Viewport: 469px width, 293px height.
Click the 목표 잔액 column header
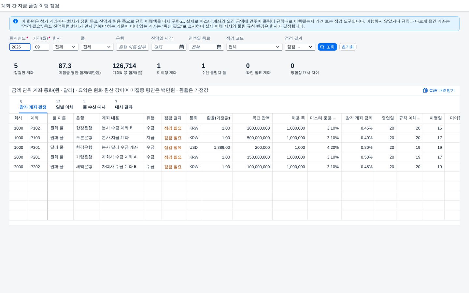pos(252,118)
